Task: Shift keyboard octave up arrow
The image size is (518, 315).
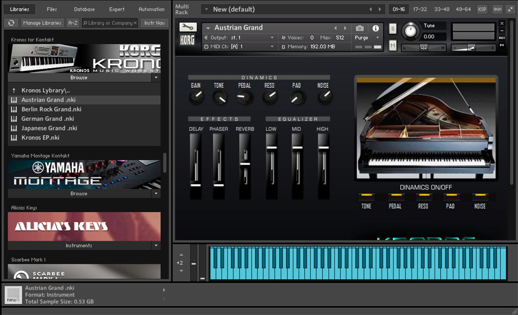Action: (181, 255)
